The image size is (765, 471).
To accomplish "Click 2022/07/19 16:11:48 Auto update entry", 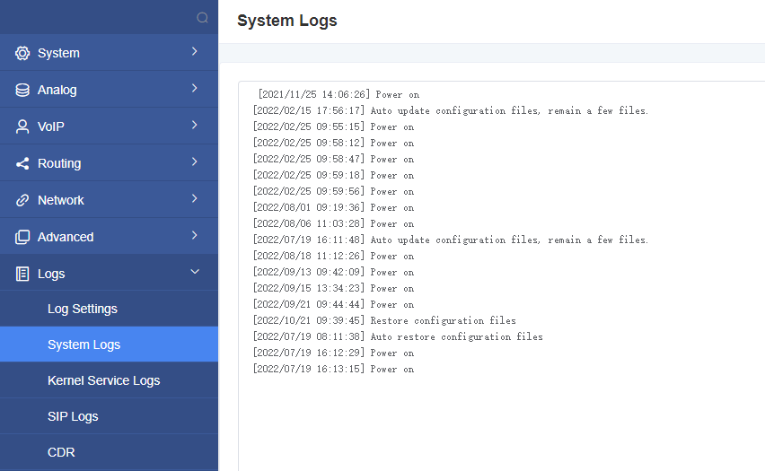I will [x=451, y=240].
